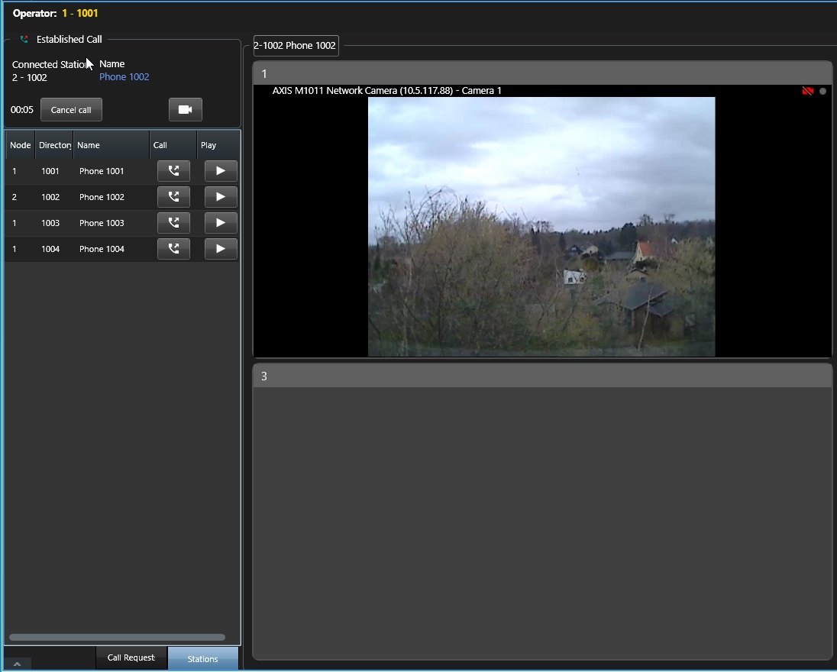
Task: Start playback for Phone 1003
Action: (221, 223)
